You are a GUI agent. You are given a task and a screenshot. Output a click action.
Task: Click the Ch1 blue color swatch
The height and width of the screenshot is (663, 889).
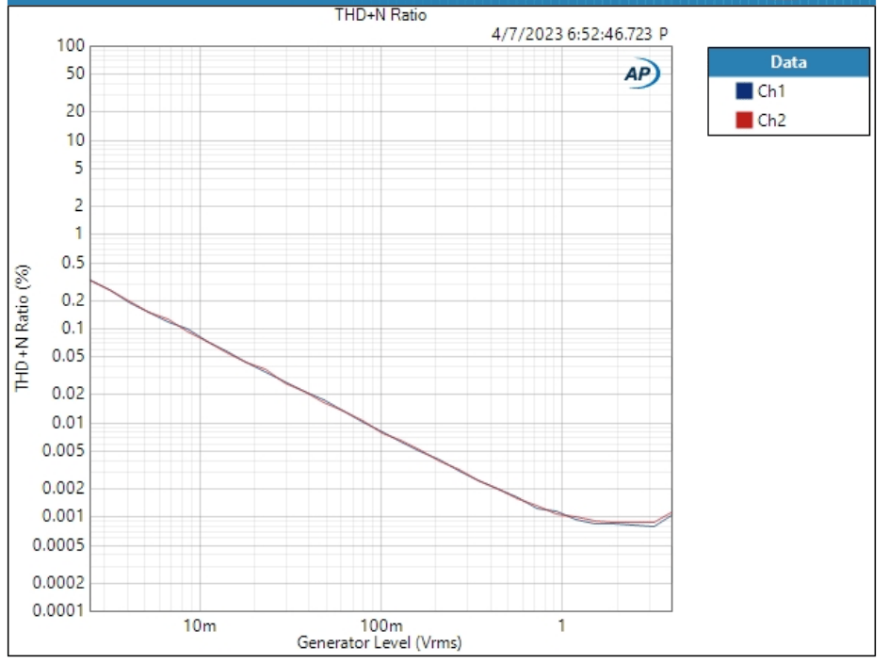pos(744,90)
